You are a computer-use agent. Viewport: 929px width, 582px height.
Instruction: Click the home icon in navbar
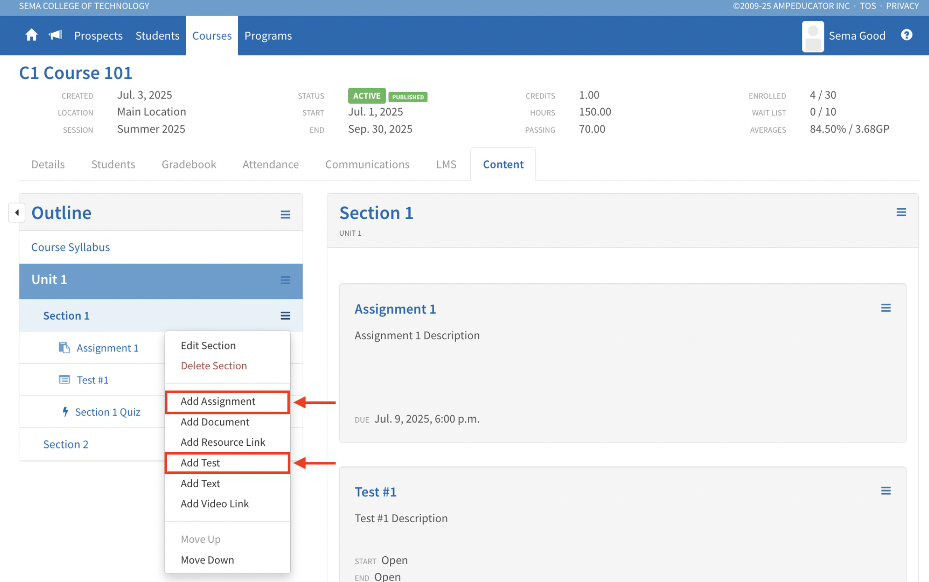[31, 35]
